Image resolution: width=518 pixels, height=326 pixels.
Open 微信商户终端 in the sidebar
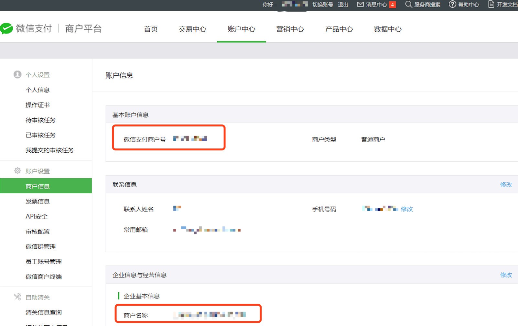[44, 277]
